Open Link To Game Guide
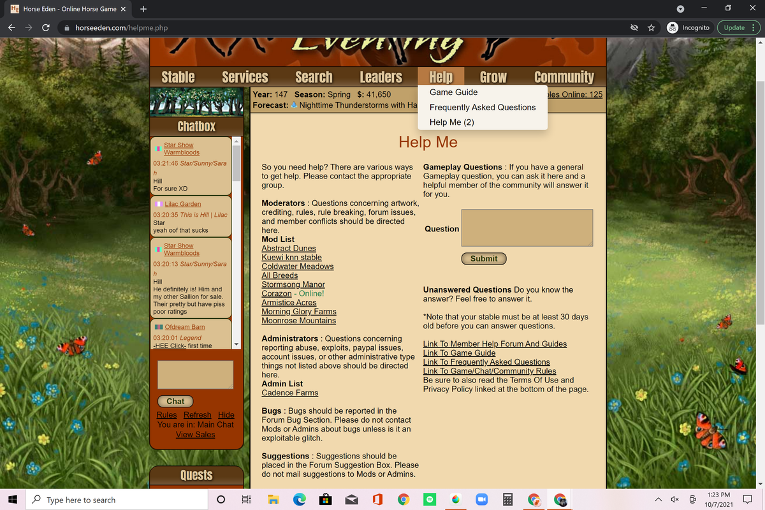 point(459,353)
